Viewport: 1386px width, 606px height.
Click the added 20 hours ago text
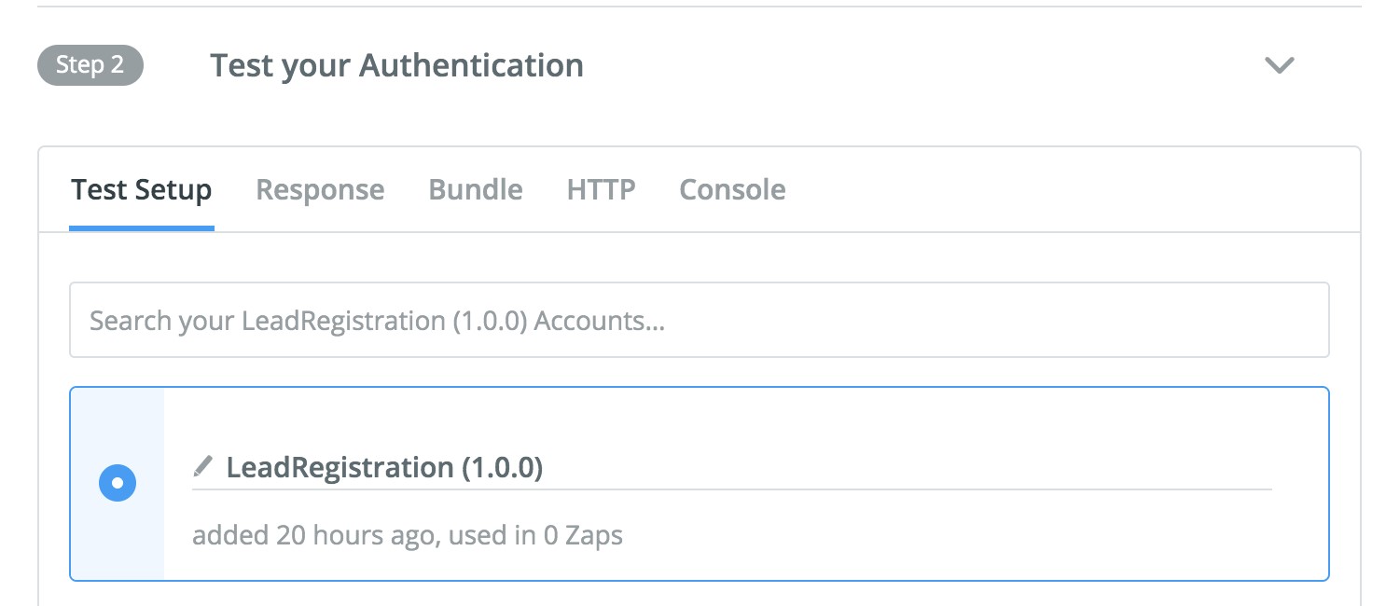pos(312,536)
